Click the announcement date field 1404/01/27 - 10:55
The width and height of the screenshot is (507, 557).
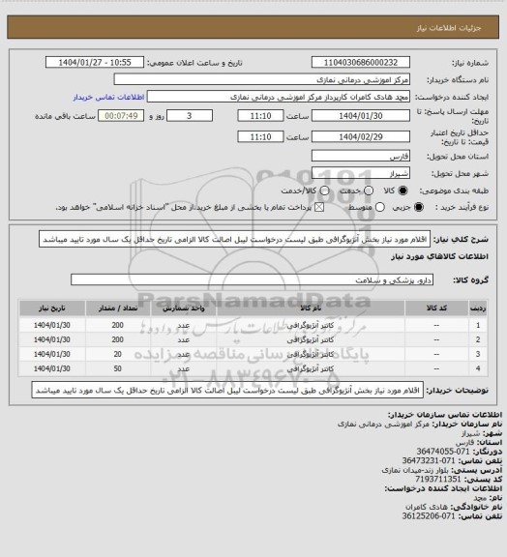tap(95, 62)
